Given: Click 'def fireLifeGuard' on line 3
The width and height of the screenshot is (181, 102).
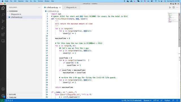Looking at the screenshot, I should [x=59, y=19].
